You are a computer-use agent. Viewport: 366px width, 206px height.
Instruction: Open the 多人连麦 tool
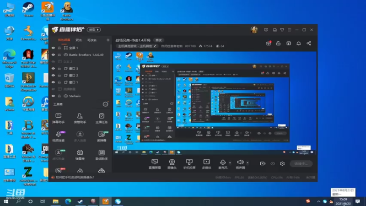pyautogui.click(x=80, y=136)
